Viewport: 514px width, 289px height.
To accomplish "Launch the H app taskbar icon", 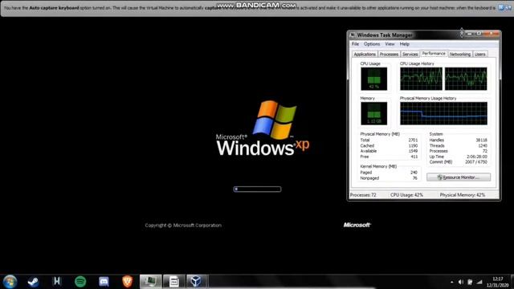I will tap(57, 281).
